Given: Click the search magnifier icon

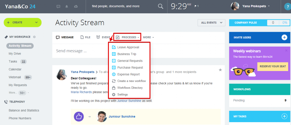Looking at the screenshot, I should [161, 6].
